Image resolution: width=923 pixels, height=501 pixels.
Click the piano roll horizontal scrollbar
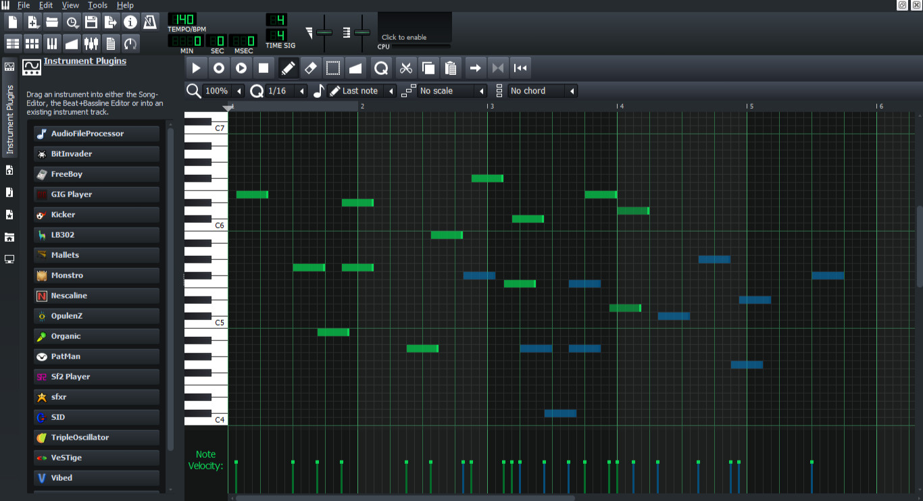coord(405,498)
